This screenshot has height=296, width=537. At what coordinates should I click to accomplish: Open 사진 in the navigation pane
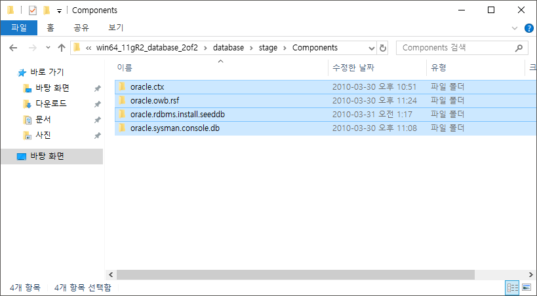43,135
